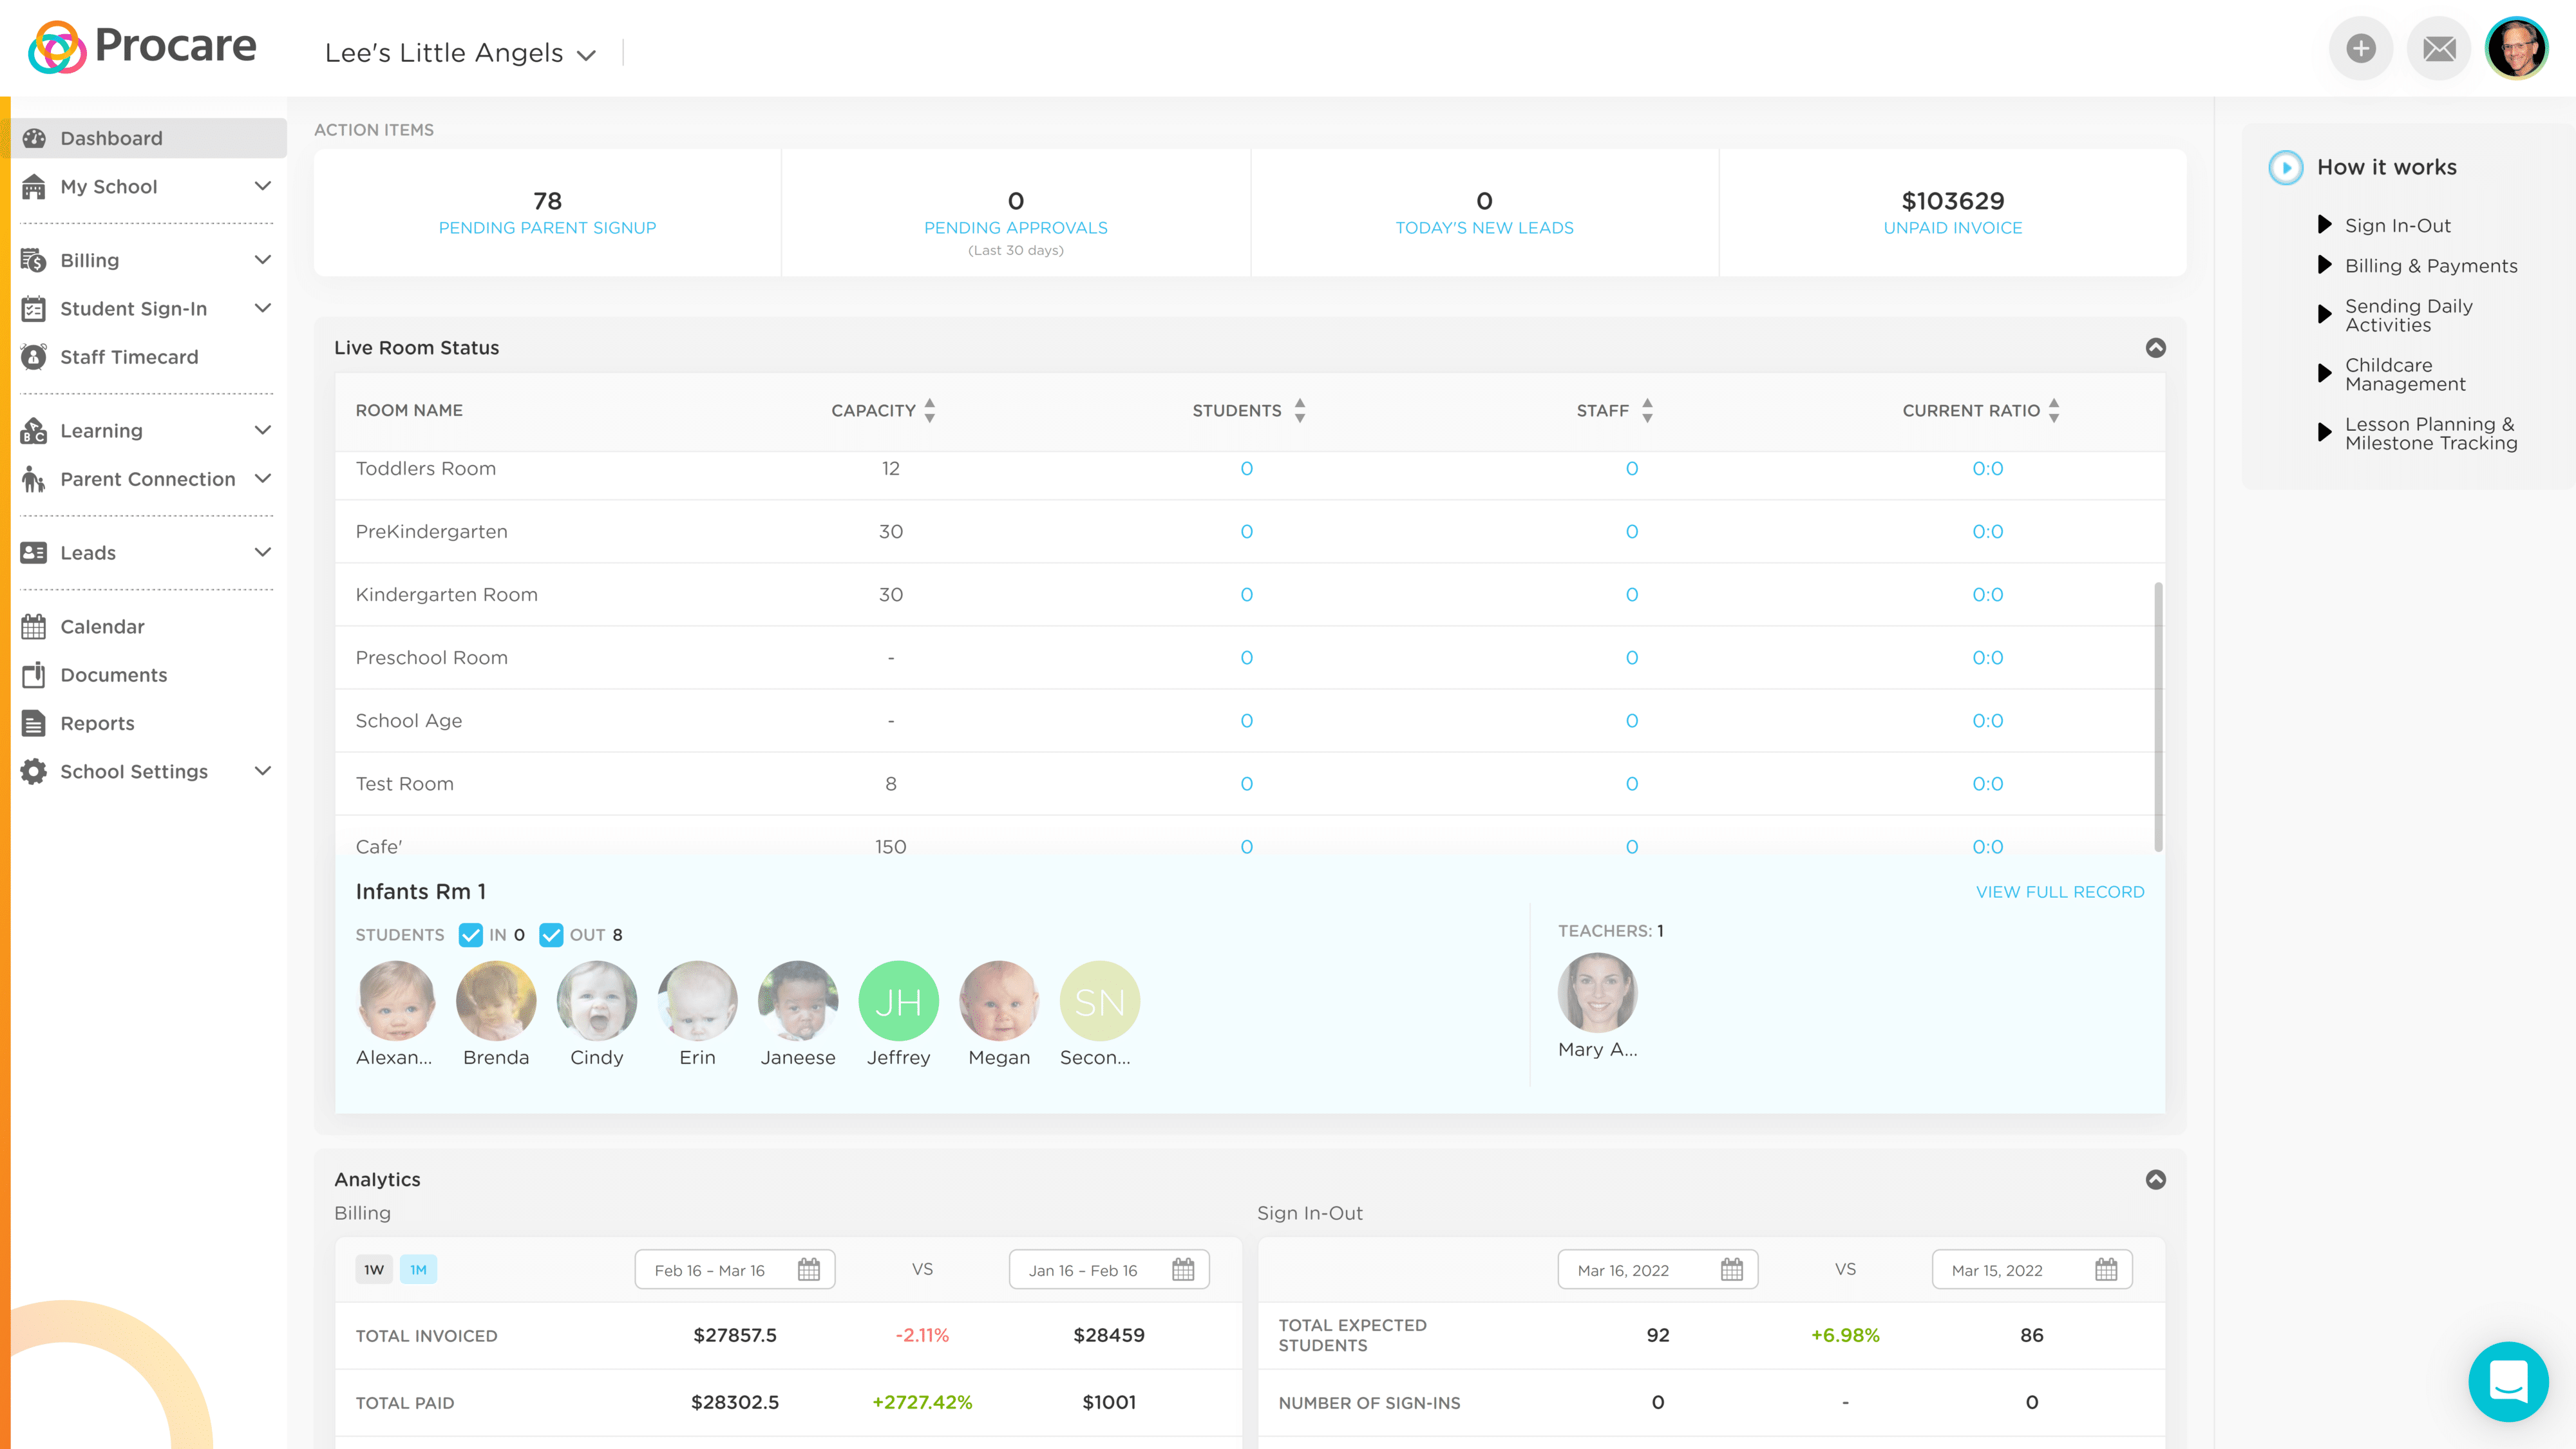Open Unpaid Invoice link
Screen dimensions: 2576x1449
(1953, 228)
